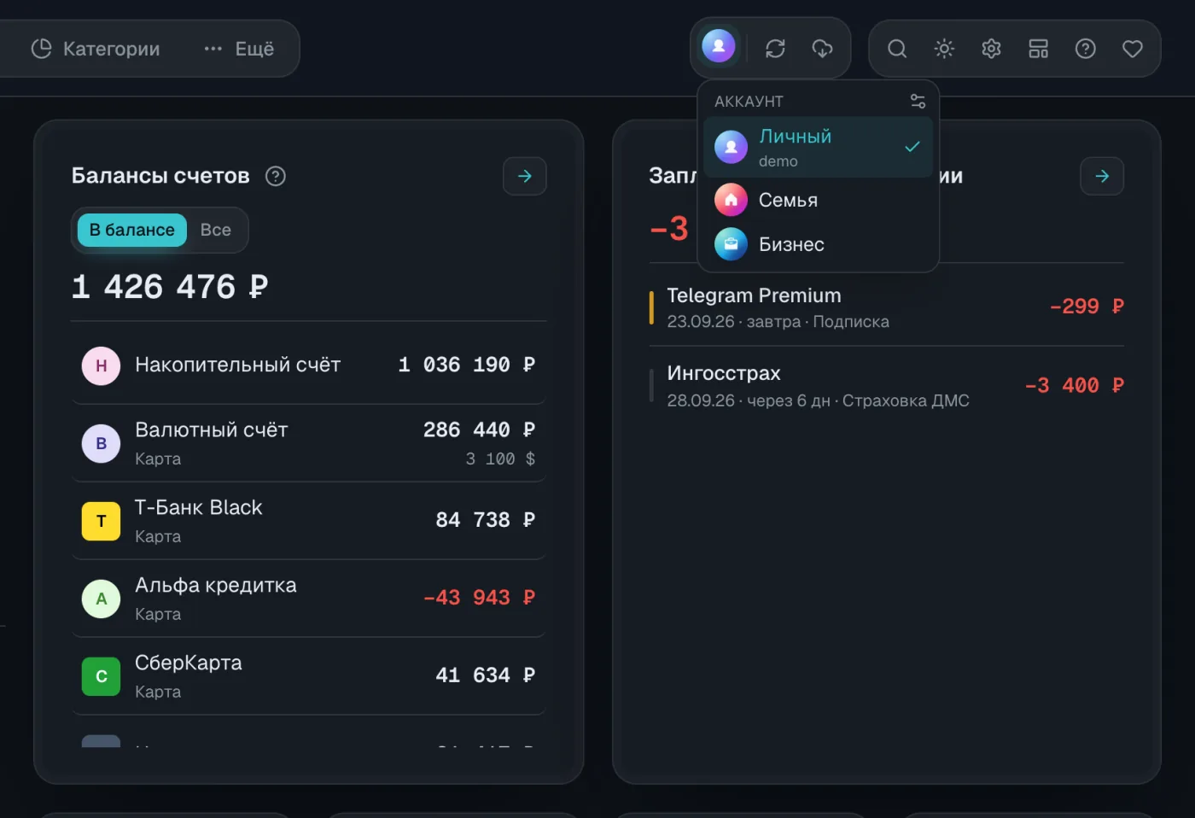1195x818 pixels.
Task: Click the green СберКарта icon
Action: pos(101,676)
